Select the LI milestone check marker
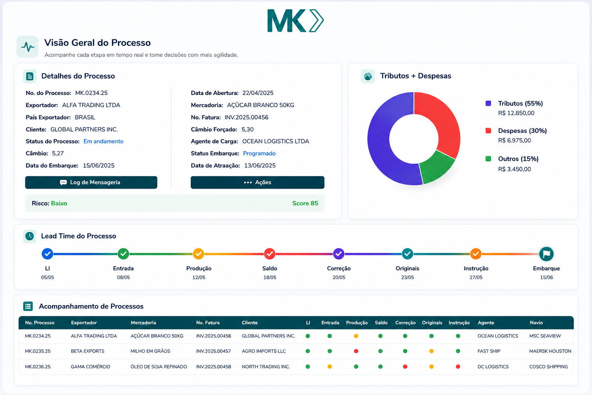Image resolution: width=592 pixels, height=395 pixels. (47, 254)
